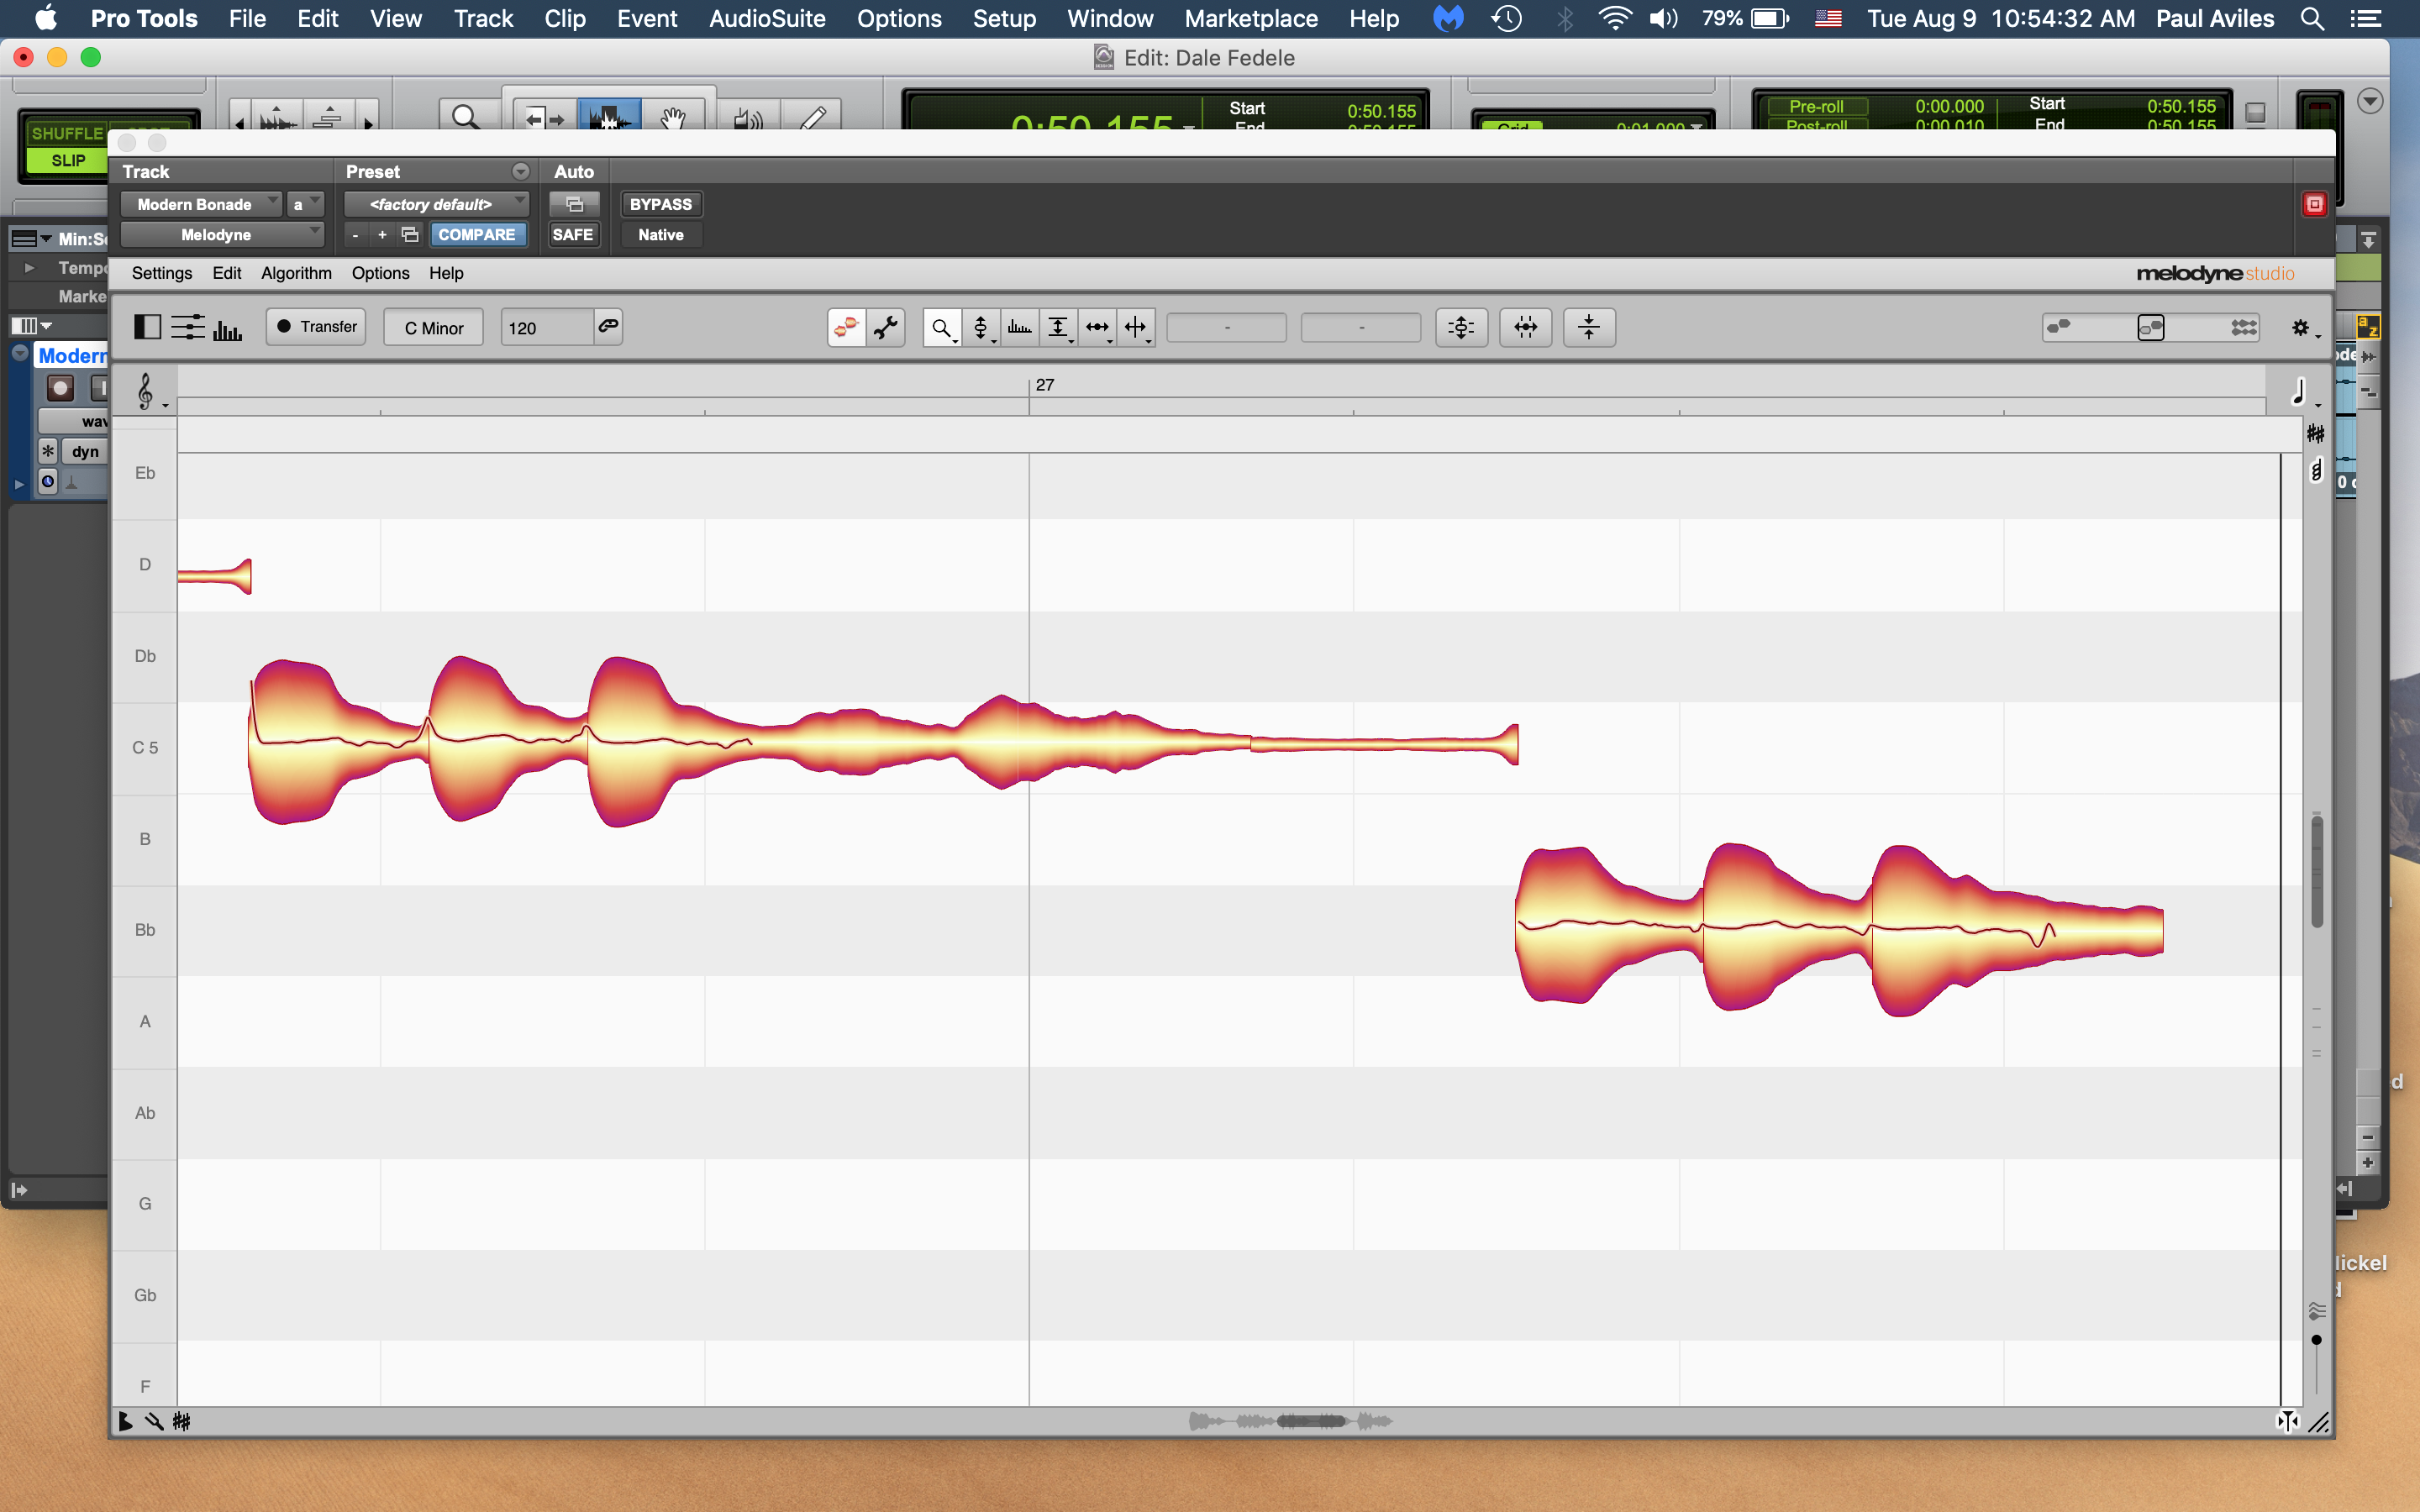The height and width of the screenshot is (1512, 2420).
Task: Click the Correct Pitch macro icon
Action: (1461, 327)
